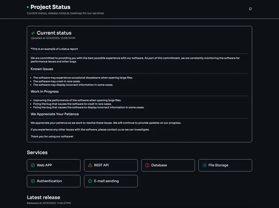Click the Services section heading
Image resolution: width=279 pixels, height=208 pixels.
pos(37,152)
